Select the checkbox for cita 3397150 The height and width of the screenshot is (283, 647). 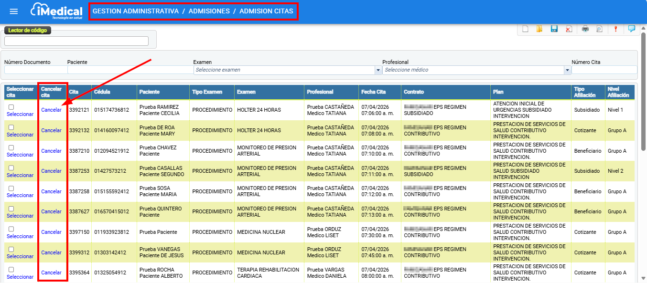pos(11,229)
